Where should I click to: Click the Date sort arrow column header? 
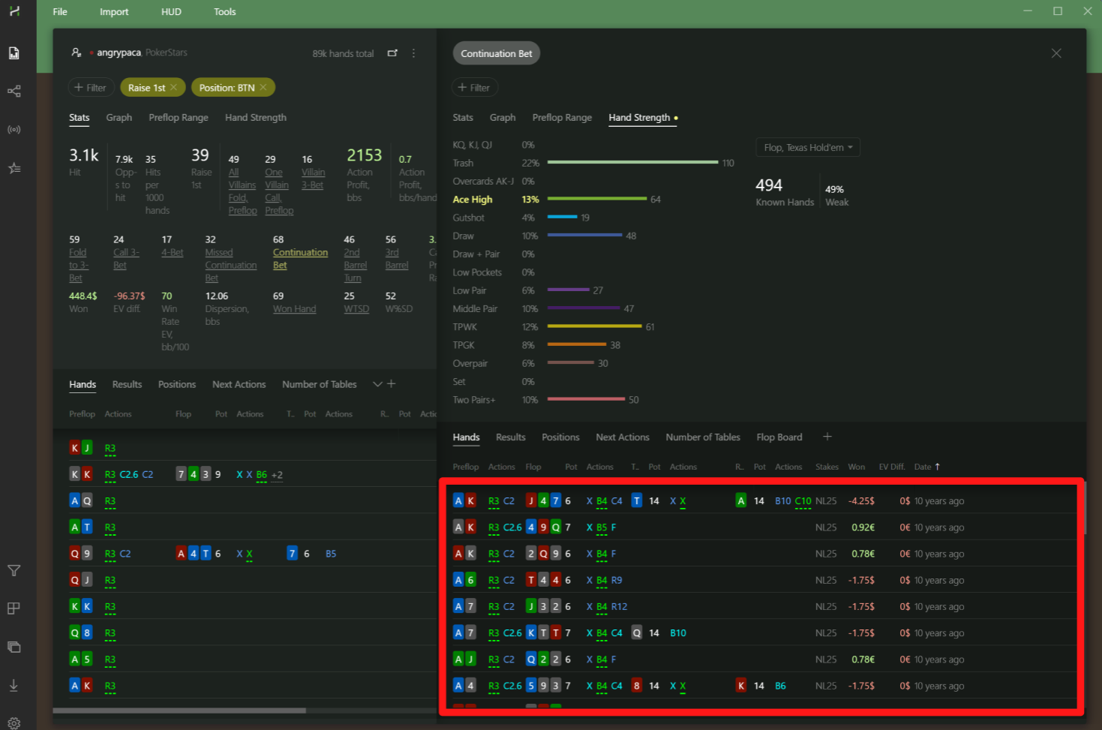pos(927,467)
